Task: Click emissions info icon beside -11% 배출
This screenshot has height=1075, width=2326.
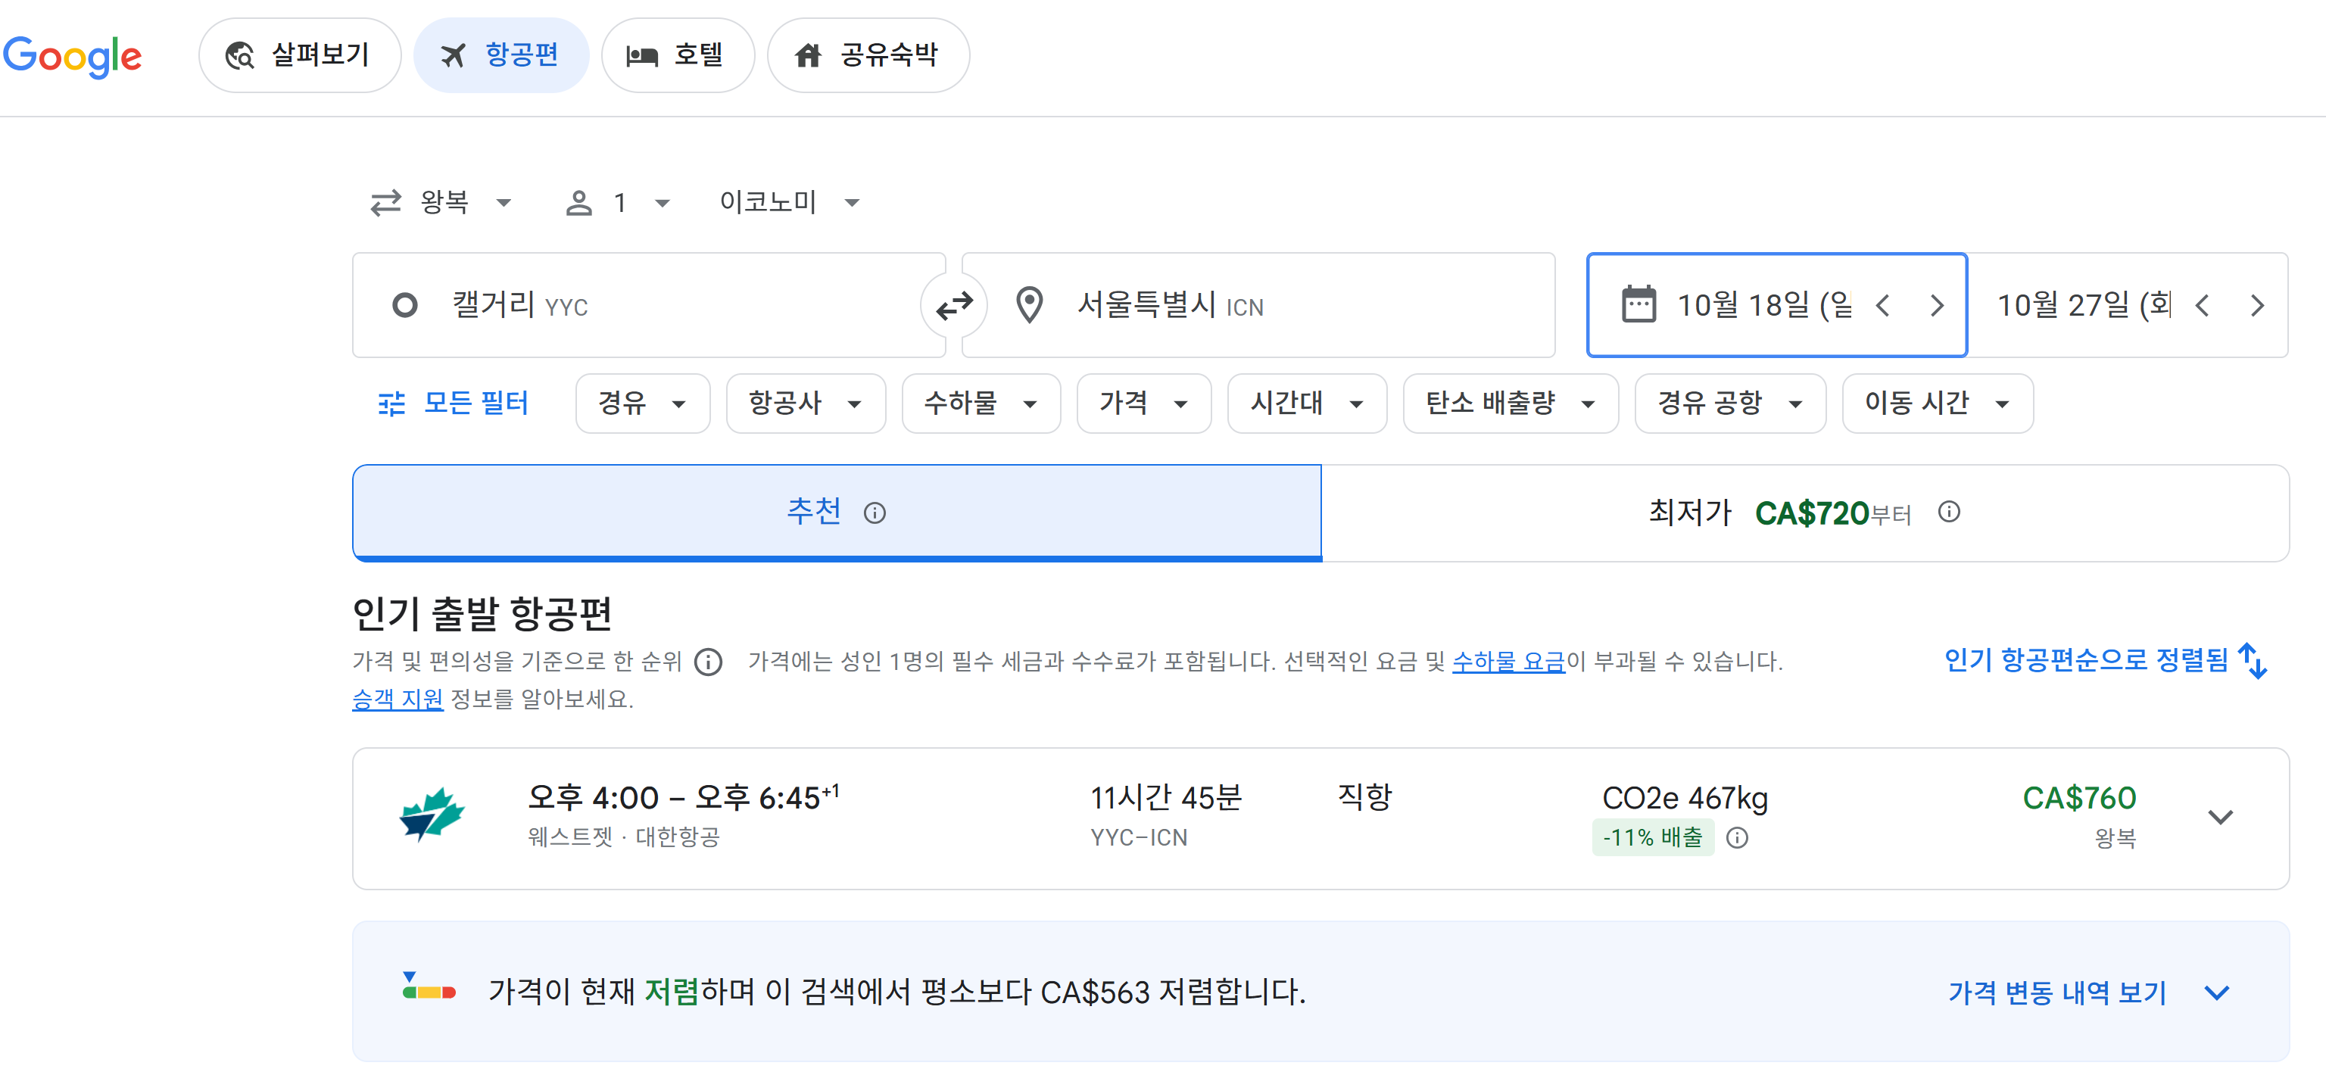Action: pos(1736,837)
